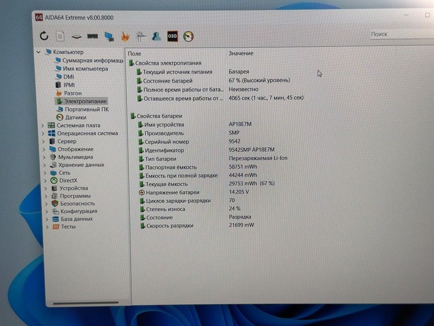Click the 44244 mWh value
Image resolution: width=434 pixels, height=326 pixels.
click(x=243, y=175)
